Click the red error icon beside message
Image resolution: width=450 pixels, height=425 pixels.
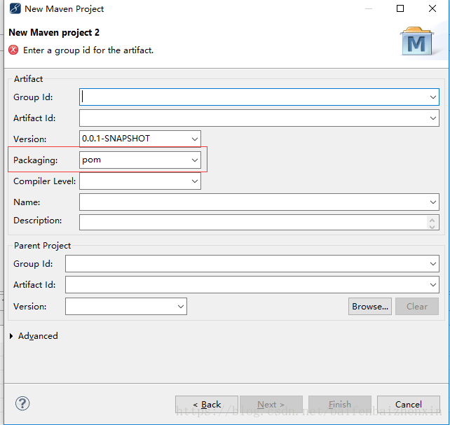tap(13, 50)
